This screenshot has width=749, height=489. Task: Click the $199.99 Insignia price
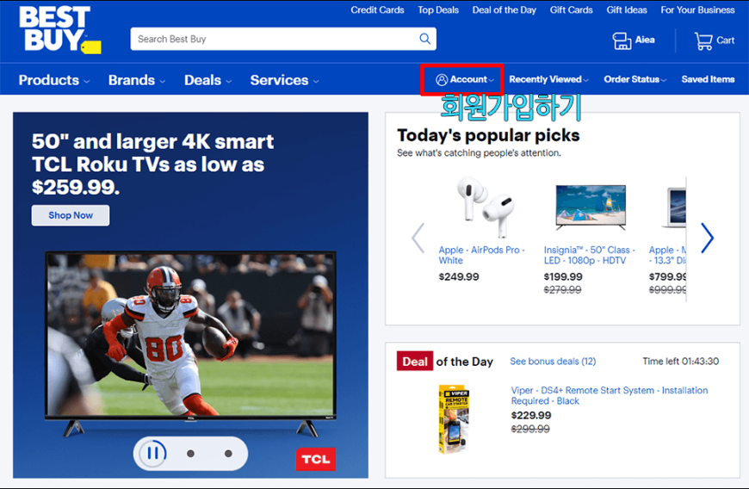(x=563, y=277)
